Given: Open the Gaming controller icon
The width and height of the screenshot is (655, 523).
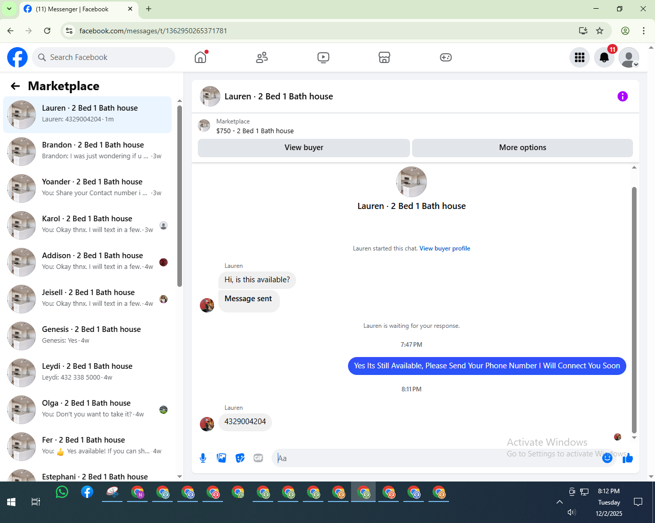Looking at the screenshot, I should coord(446,57).
